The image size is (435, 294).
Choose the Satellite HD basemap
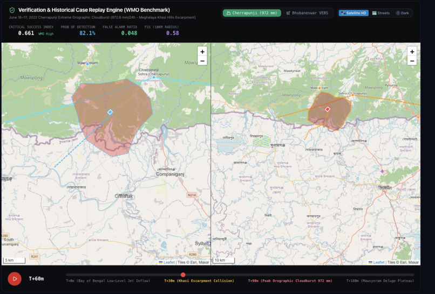pyautogui.click(x=354, y=13)
